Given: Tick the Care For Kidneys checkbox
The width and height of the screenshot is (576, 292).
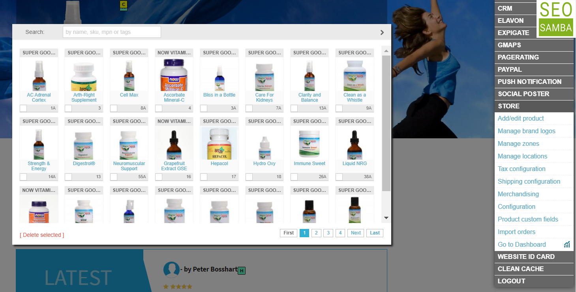Looking at the screenshot, I should point(249,108).
